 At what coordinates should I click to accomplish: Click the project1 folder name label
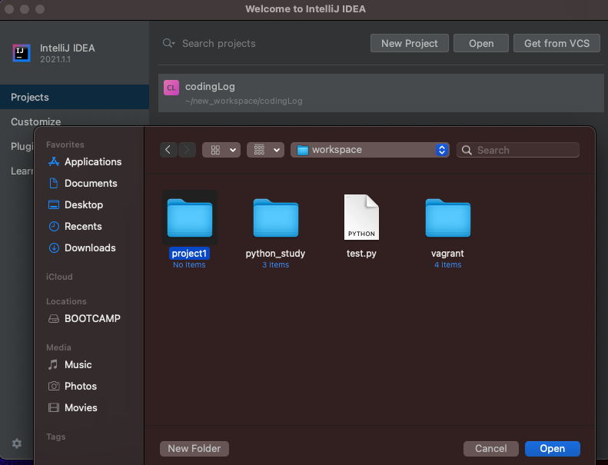(189, 253)
